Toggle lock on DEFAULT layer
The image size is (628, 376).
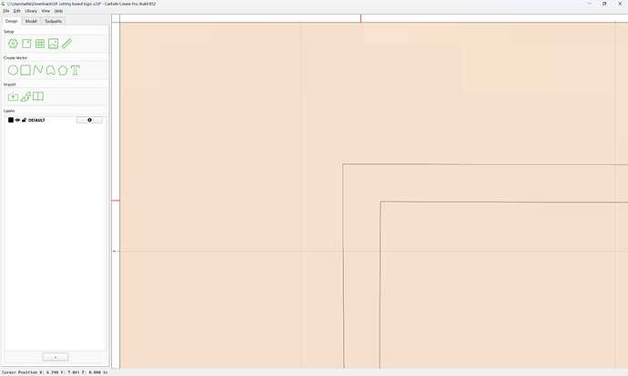tap(24, 120)
